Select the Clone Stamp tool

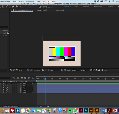(10, 6)
